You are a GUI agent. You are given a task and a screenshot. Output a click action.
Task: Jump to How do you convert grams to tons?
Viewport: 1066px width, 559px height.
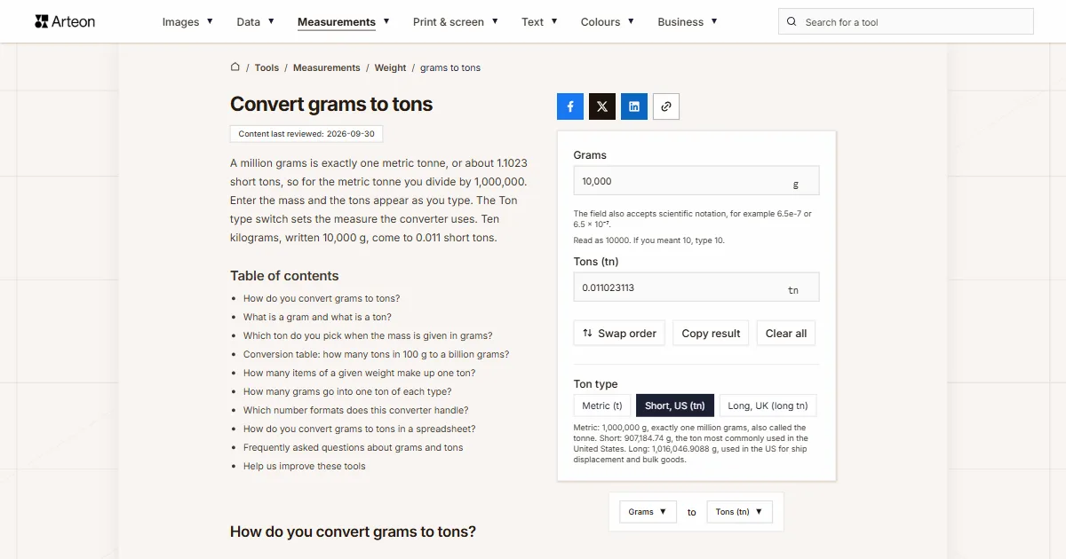coord(322,299)
